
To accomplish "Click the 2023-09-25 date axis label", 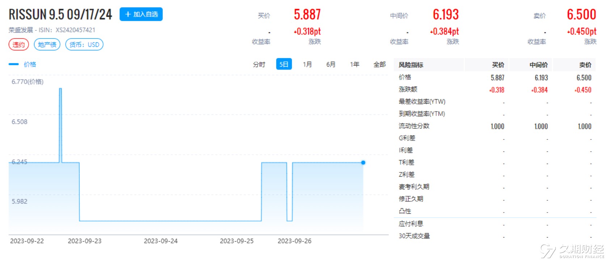I will click(237, 241).
